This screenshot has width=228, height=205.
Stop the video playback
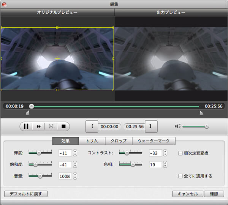63,126
